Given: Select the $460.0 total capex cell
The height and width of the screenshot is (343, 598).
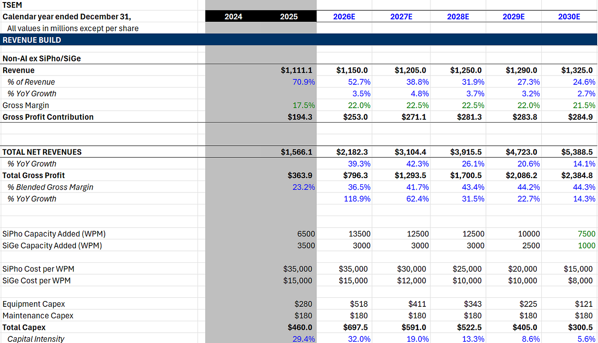Looking at the screenshot, I should tap(300, 327).
